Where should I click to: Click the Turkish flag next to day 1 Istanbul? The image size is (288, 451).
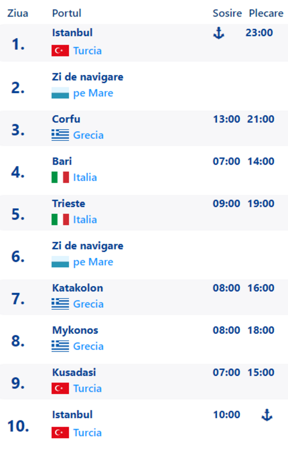tap(60, 51)
